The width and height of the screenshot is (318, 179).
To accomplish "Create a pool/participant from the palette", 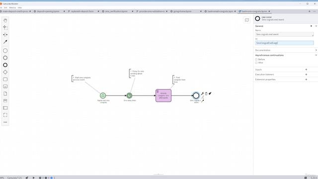I will coord(5,108).
